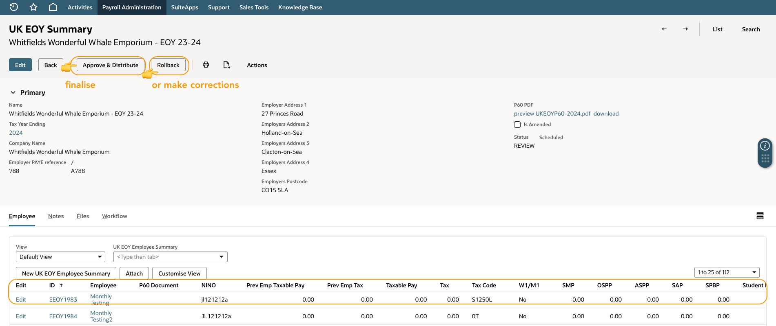Collapse the Primary section
776x326 pixels.
click(x=13, y=92)
